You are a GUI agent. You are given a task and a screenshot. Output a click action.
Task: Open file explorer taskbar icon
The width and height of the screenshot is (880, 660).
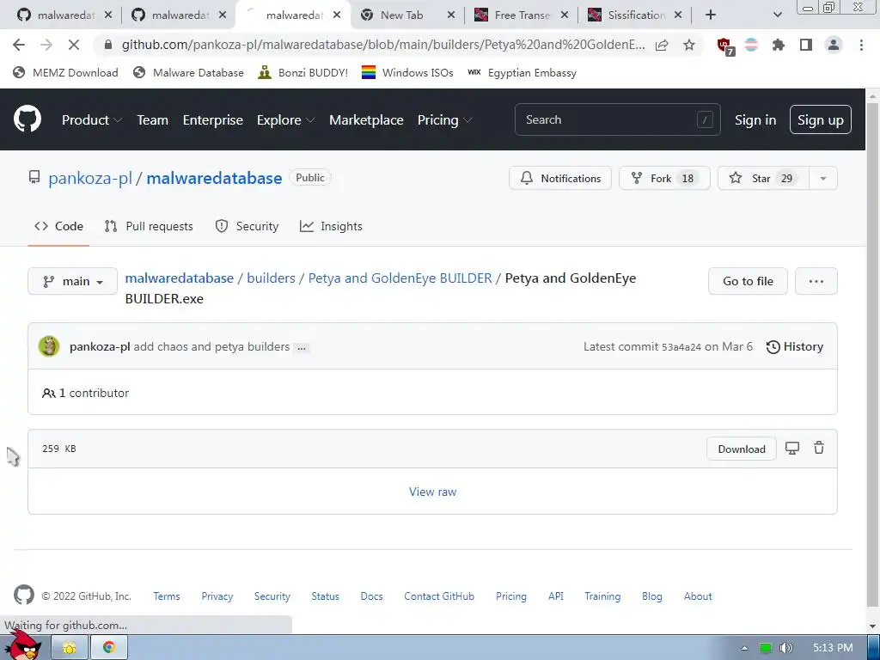click(x=70, y=648)
